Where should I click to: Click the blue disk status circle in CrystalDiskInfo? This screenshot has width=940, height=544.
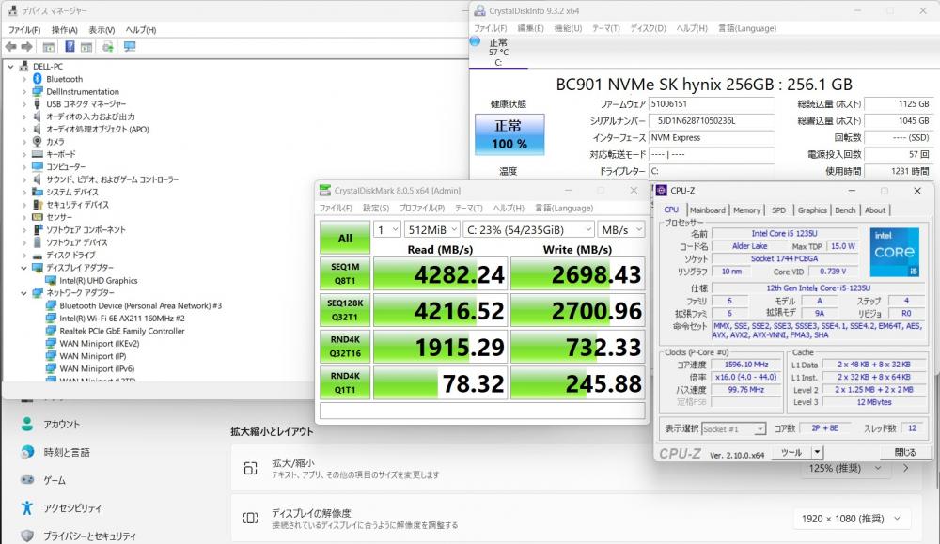click(x=475, y=41)
